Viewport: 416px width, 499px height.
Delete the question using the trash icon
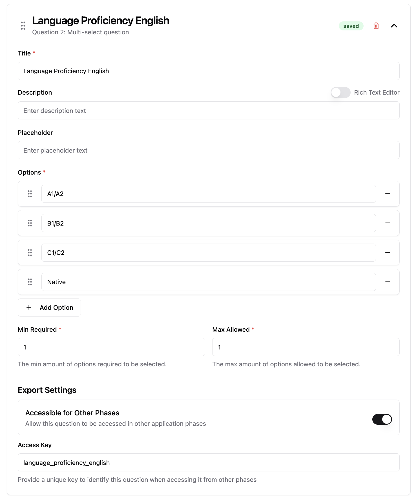[376, 26]
